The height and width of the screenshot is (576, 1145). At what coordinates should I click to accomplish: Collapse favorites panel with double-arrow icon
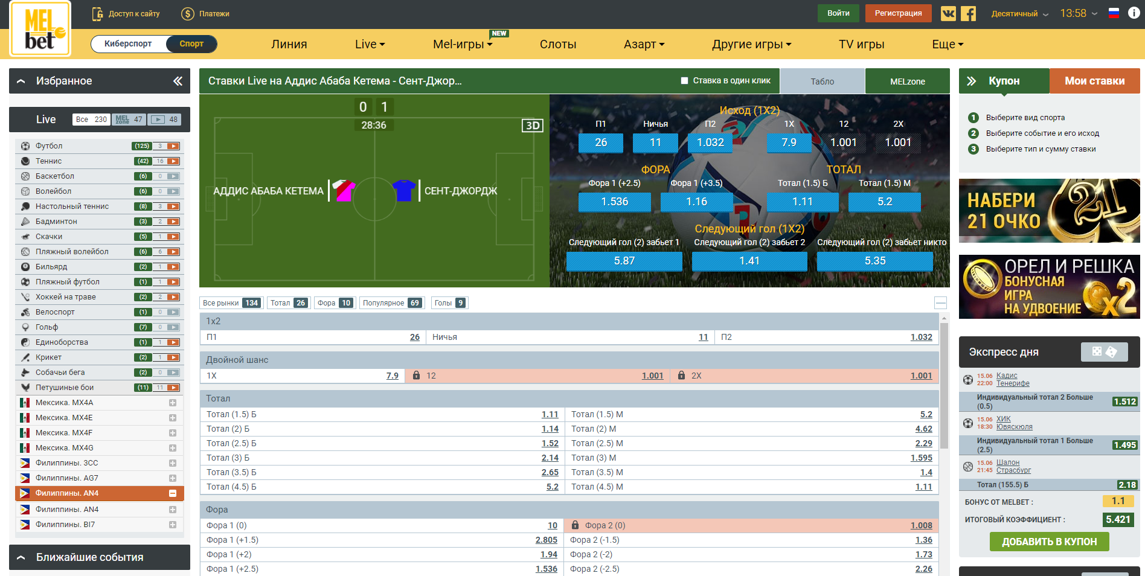coord(178,81)
